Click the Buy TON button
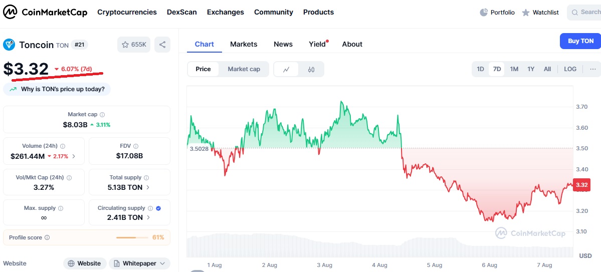Screen dimensions: 601x272 point(580,41)
